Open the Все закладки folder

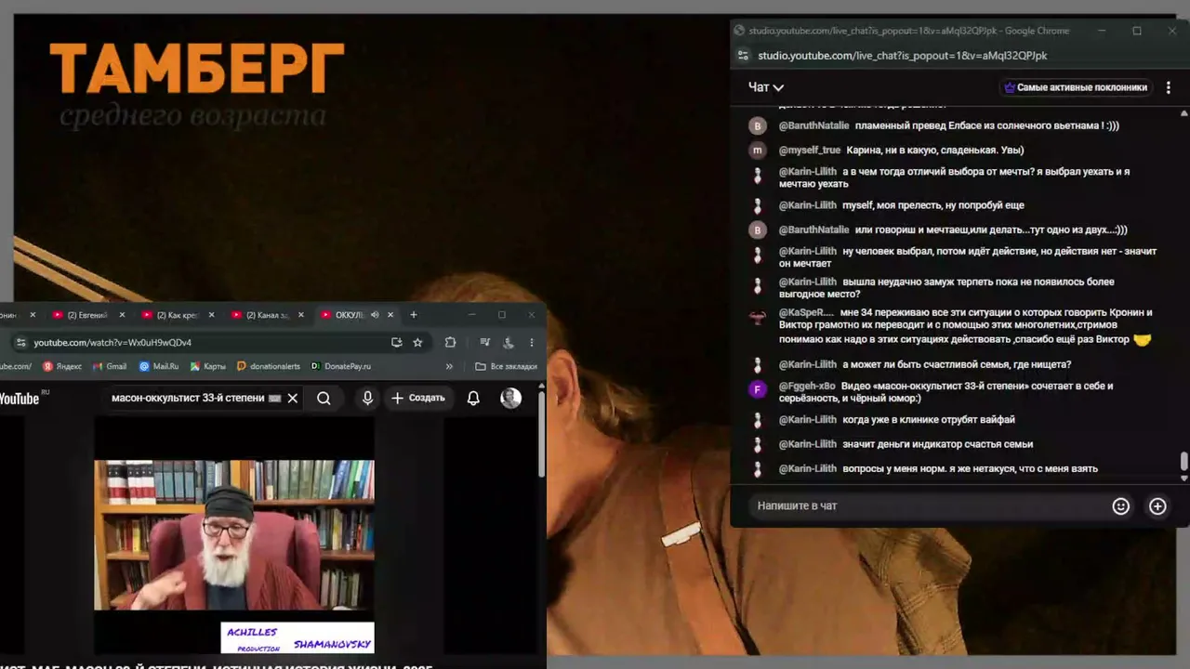point(506,366)
